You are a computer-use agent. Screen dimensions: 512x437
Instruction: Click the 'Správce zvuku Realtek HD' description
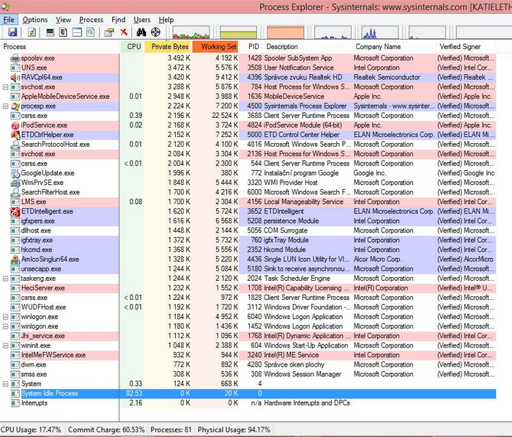coord(303,78)
